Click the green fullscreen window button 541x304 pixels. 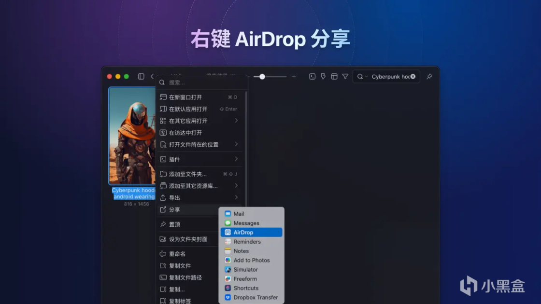point(126,77)
